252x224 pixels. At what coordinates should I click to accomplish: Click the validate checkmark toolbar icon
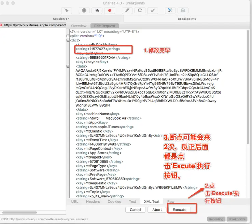pos(153,11)
